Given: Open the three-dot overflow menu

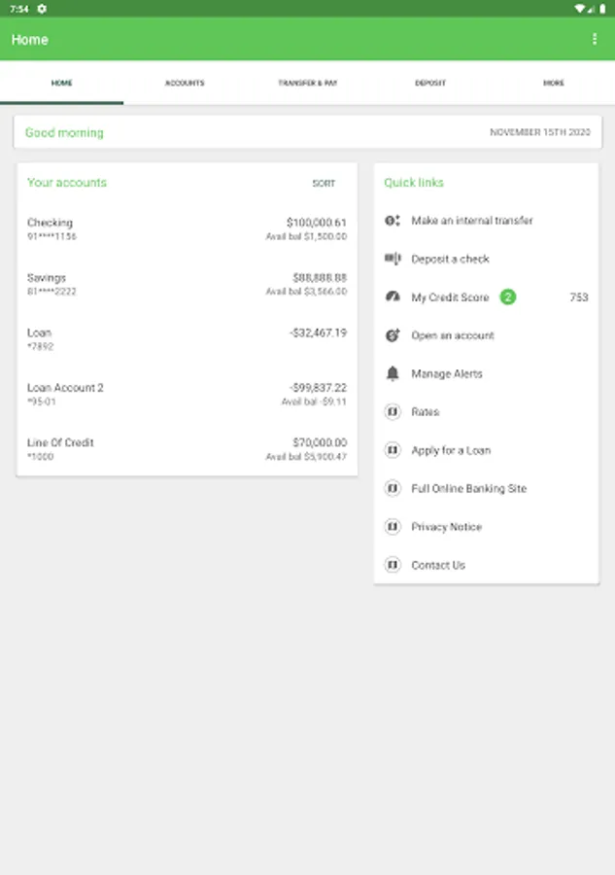Looking at the screenshot, I should tap(595, 39).
